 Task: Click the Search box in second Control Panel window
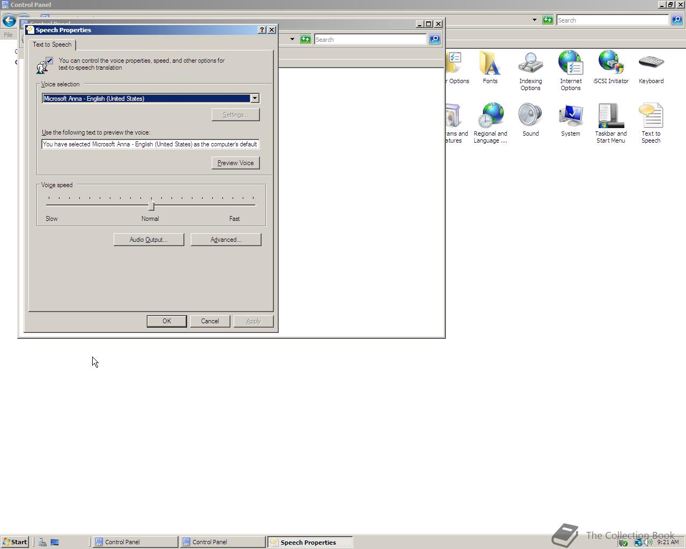click(x=370, y=40)
